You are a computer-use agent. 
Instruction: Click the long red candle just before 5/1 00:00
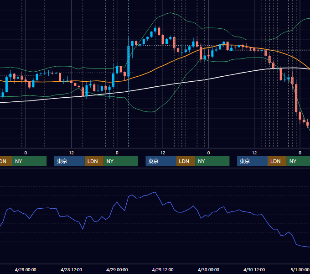tap(296, 98)
